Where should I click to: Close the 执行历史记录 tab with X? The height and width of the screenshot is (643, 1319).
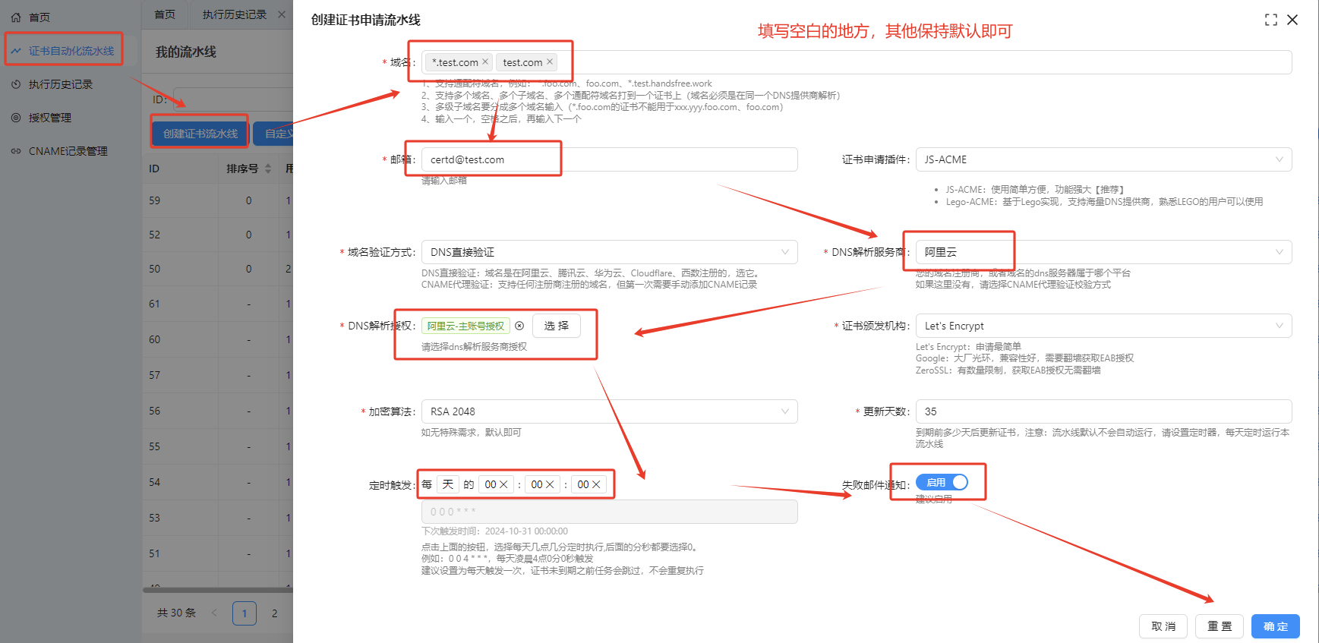click(x=282, y=14)
